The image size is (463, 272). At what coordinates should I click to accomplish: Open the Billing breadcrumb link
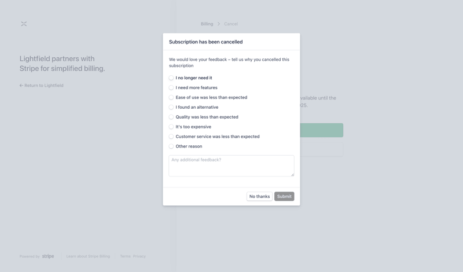[207, 24]
